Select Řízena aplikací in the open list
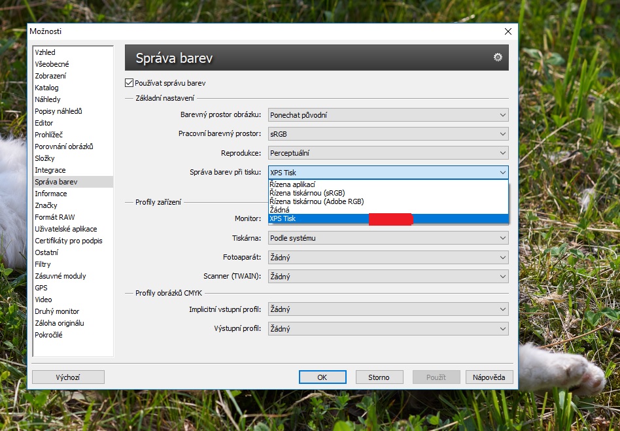620x431 pixels. (x=292, y=185)
